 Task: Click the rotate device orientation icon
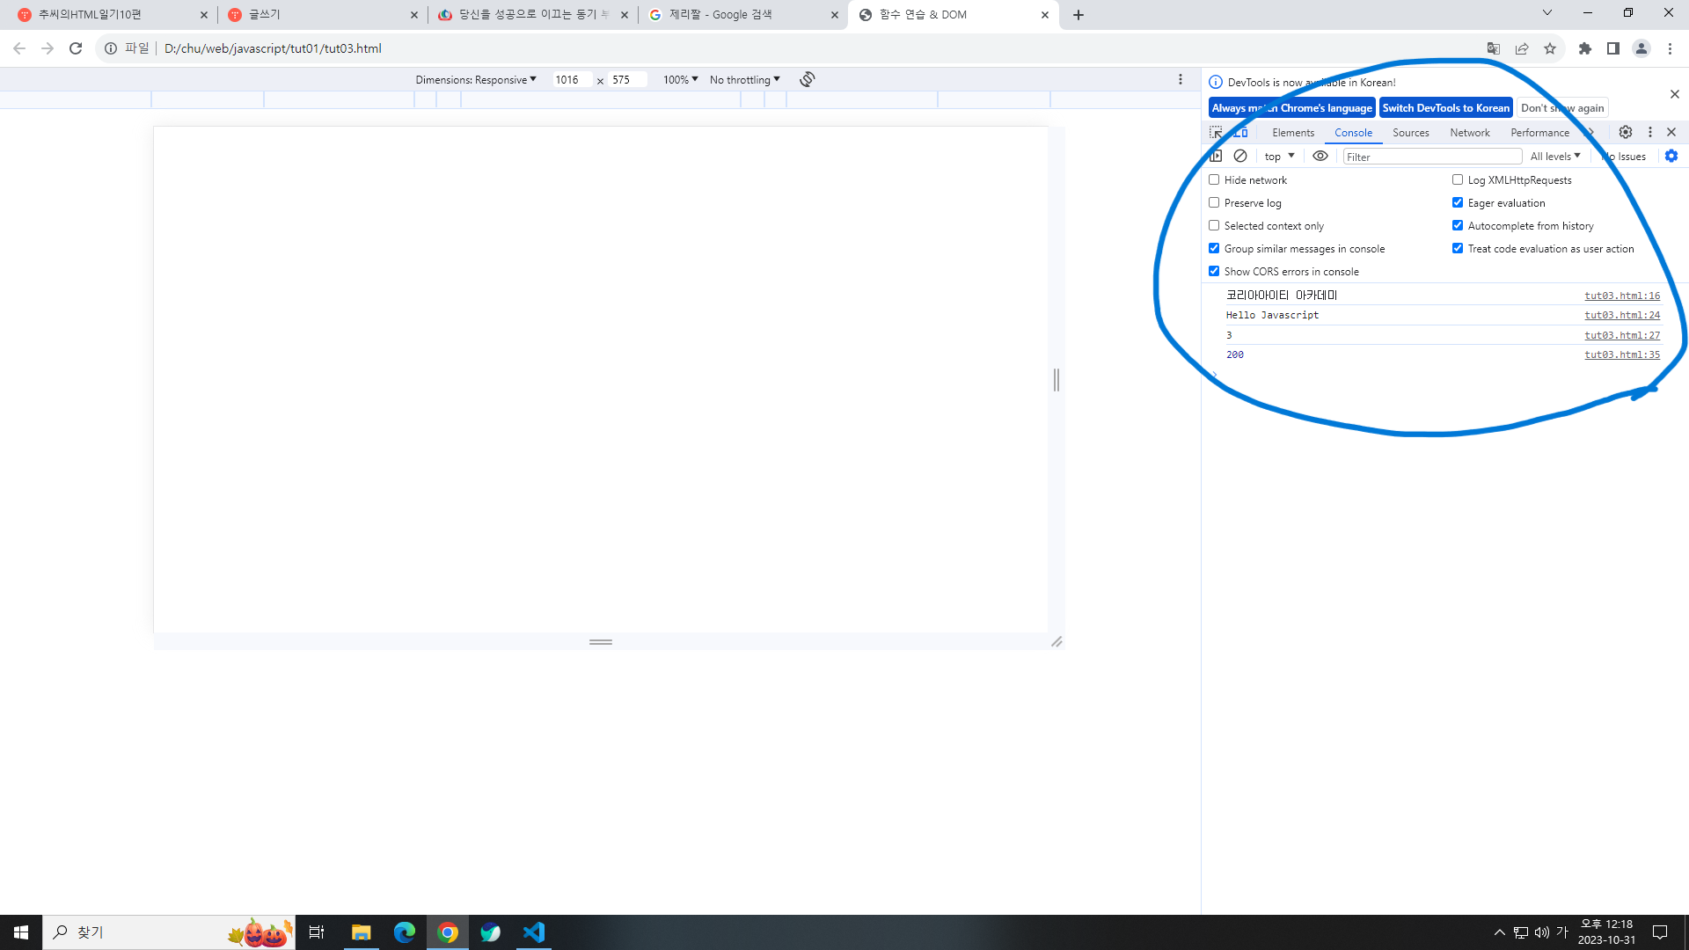coord(808,79)
